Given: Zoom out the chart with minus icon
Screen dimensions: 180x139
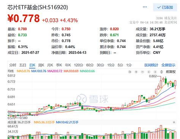Looking at the screenshot, I should [x=142, y=72].
